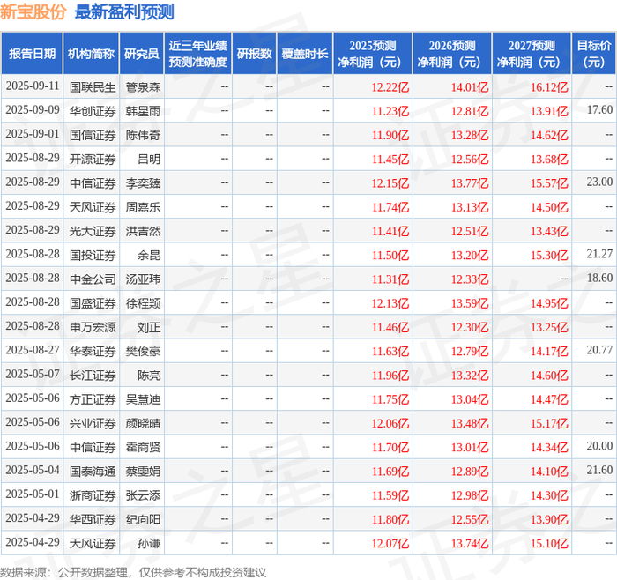This screenshot has width=617, height=580.
Task: Click target price 20.00
Action: [x=599, y=446]
